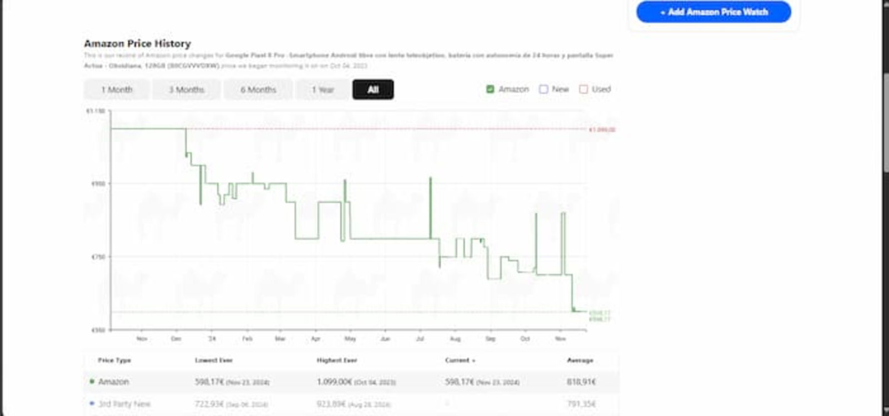Click the 598,17€ lowest ever value
This screenshot has height=416, width=889.
[x=209, y=382]
